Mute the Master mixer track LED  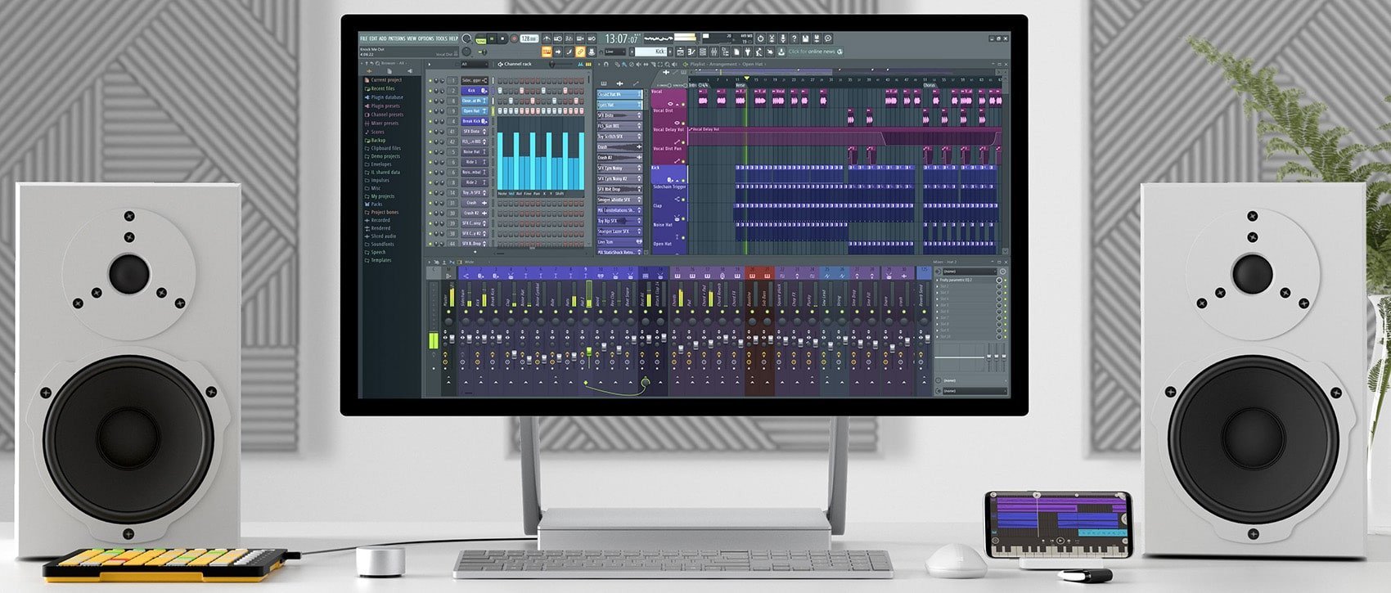coord(448,312)
